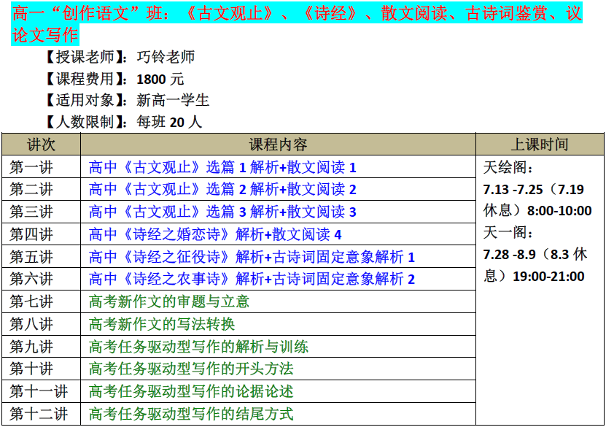Open 高中《古文观止》选篇 2 解析+散文阅读 2
This screenshot has height=427, width=606.
[x=222, y=190]
